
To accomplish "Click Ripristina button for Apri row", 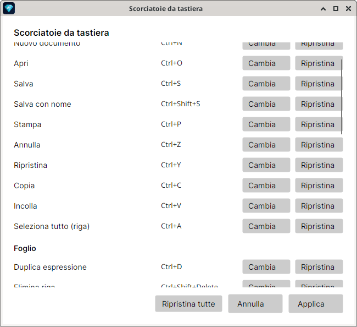I will 319,63.
